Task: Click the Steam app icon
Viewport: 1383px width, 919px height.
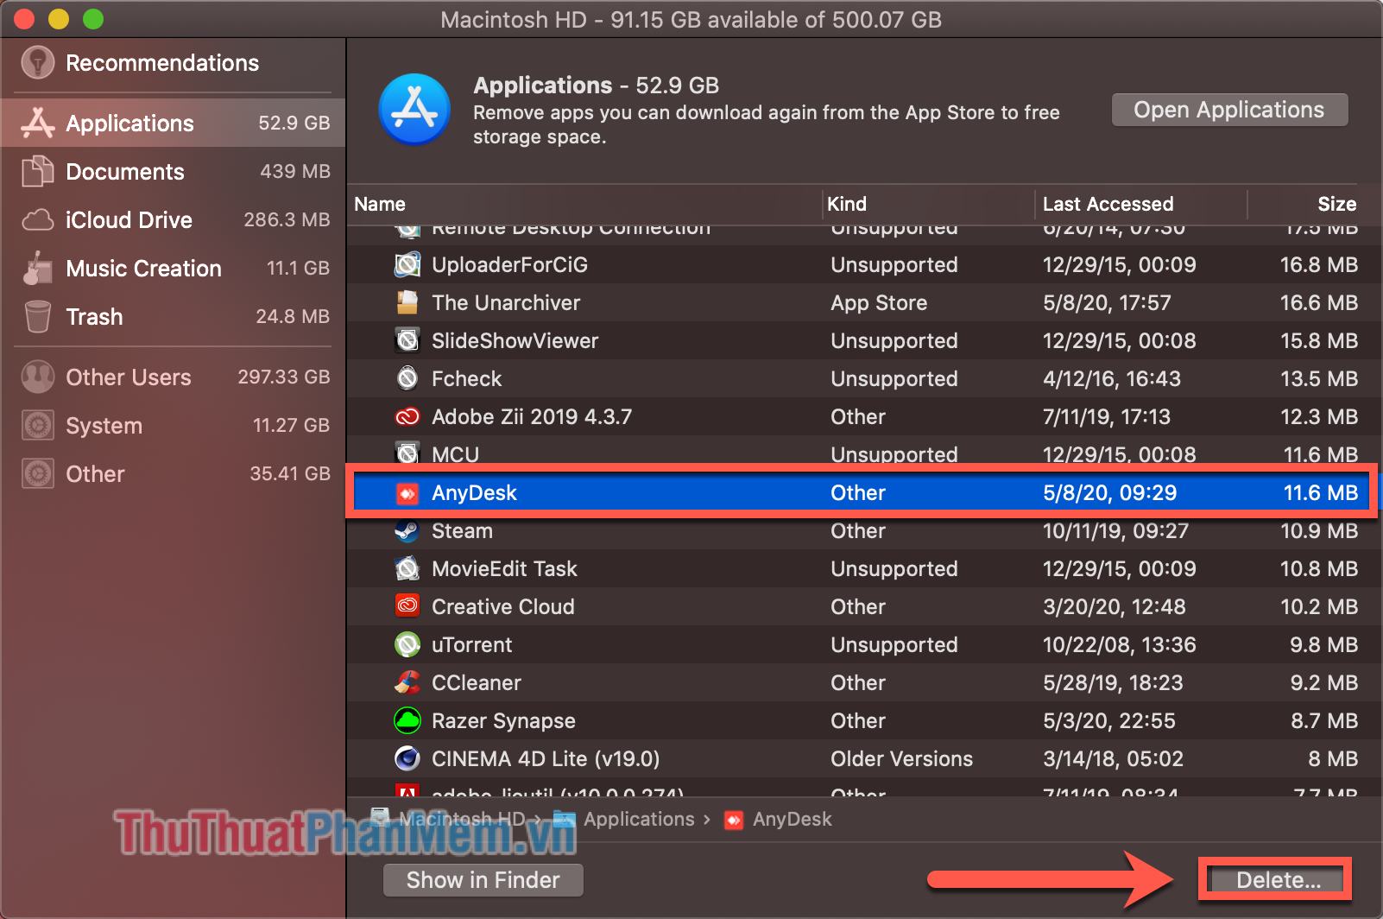Action: tap(407, 530)
